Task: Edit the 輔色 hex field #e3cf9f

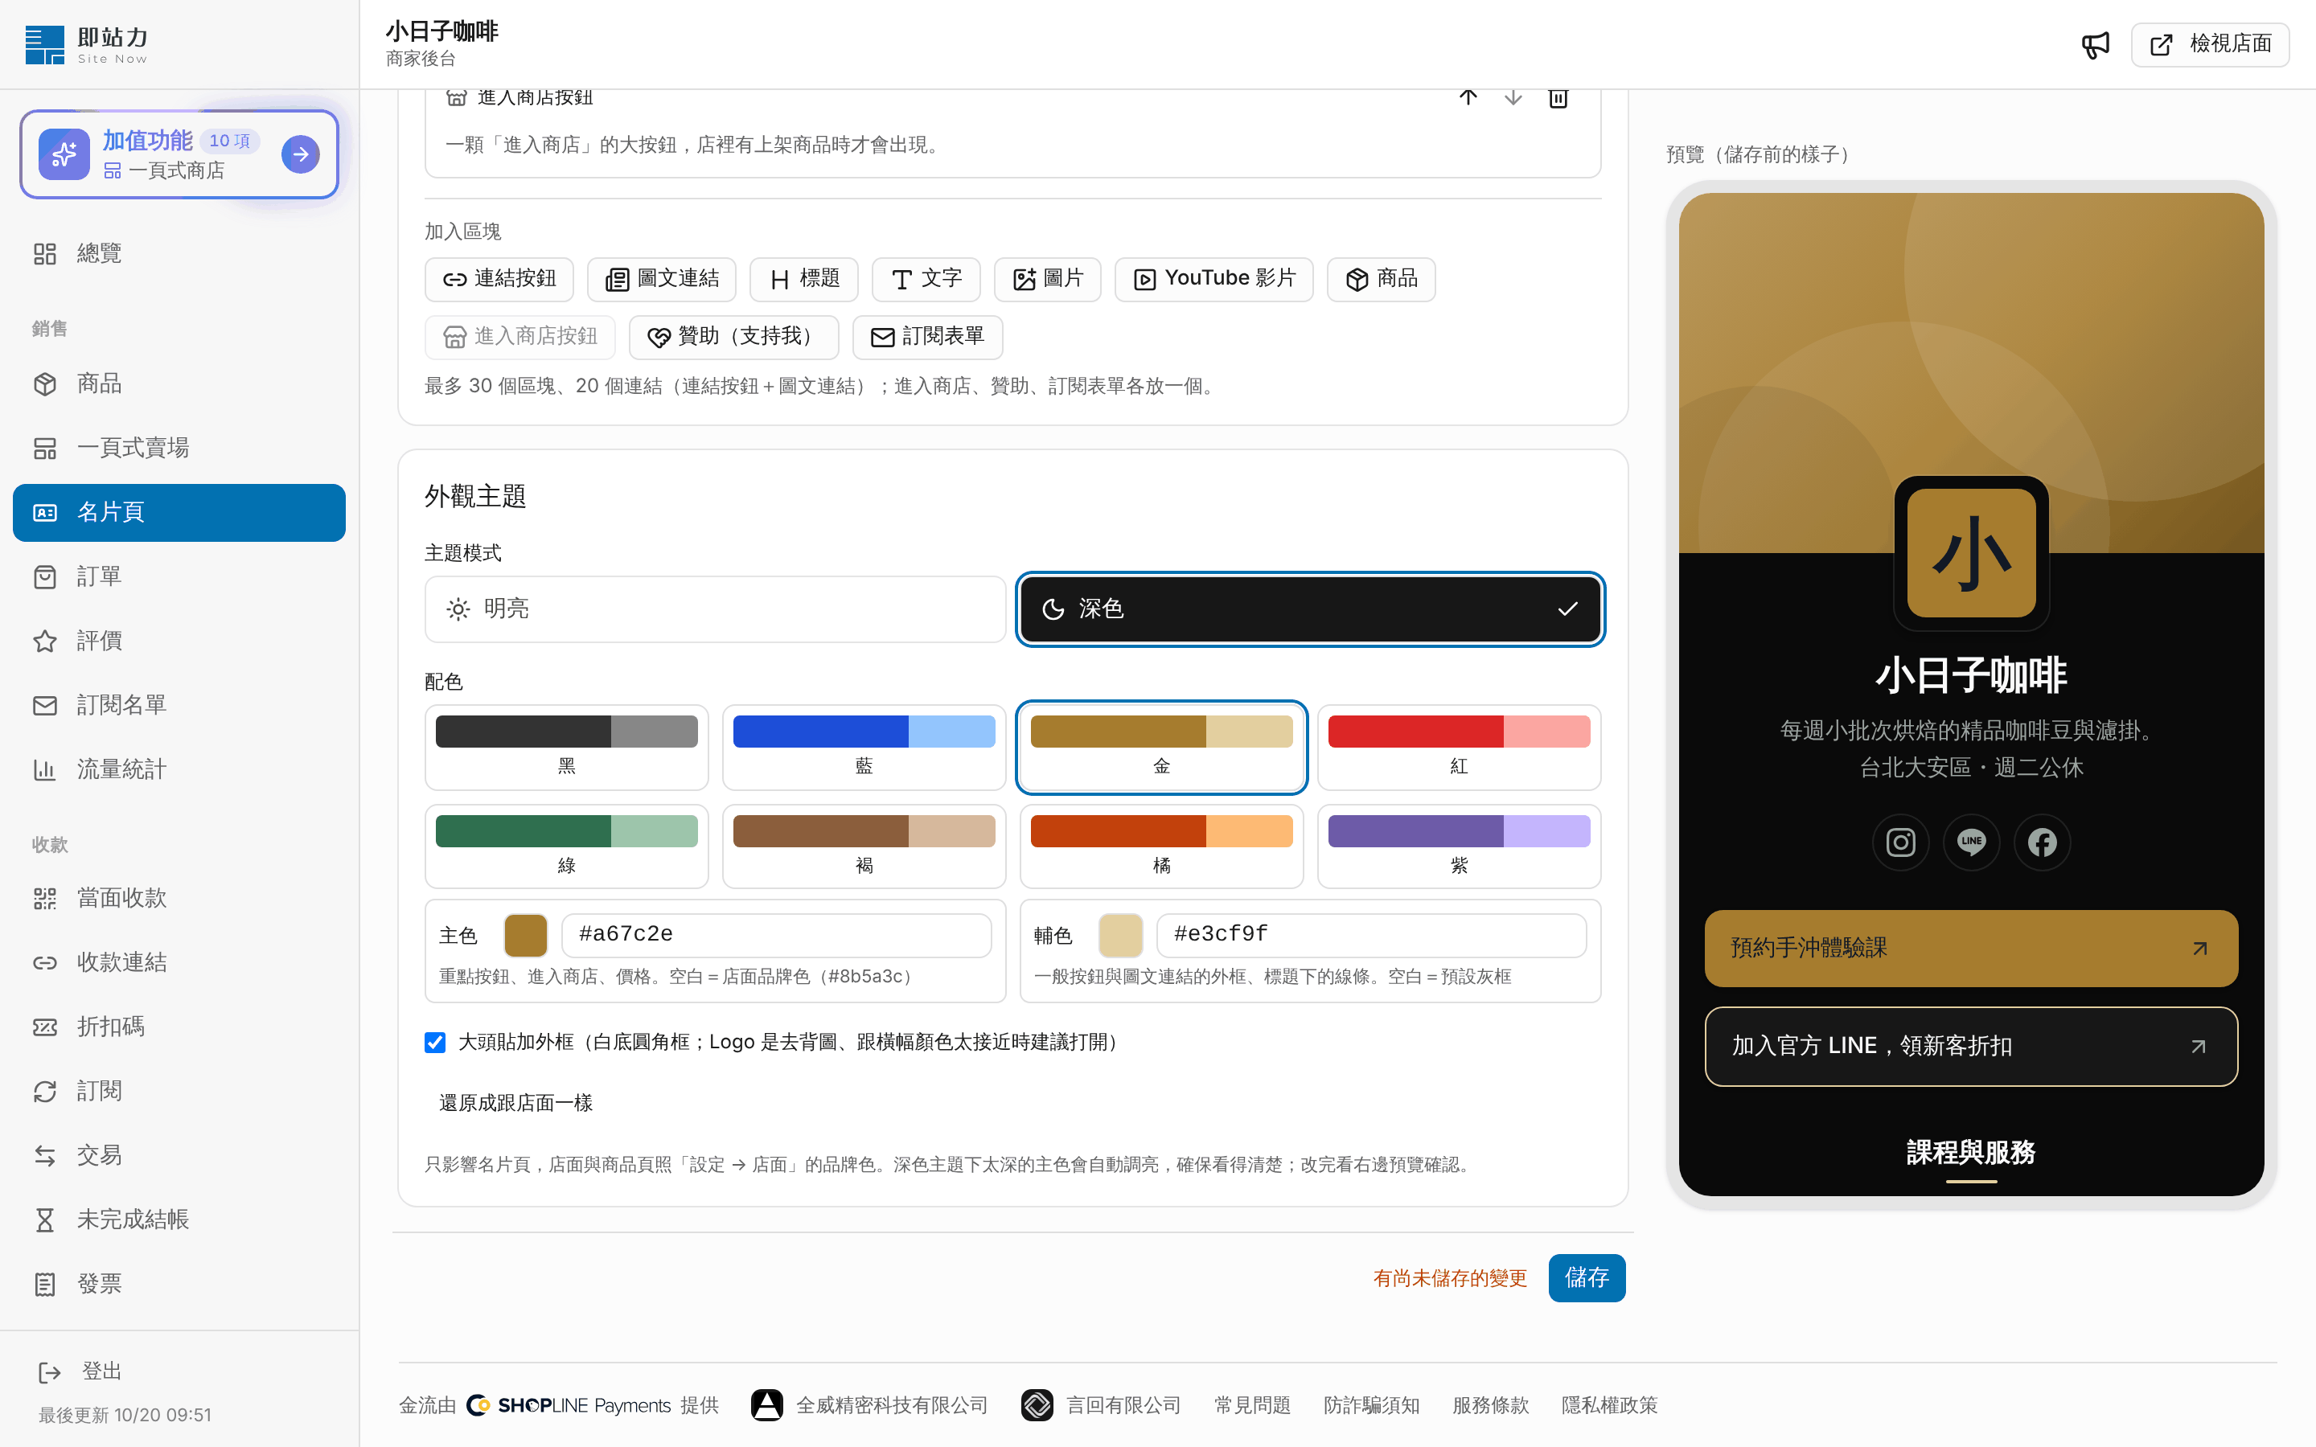Action: [x=1371, y=935]
